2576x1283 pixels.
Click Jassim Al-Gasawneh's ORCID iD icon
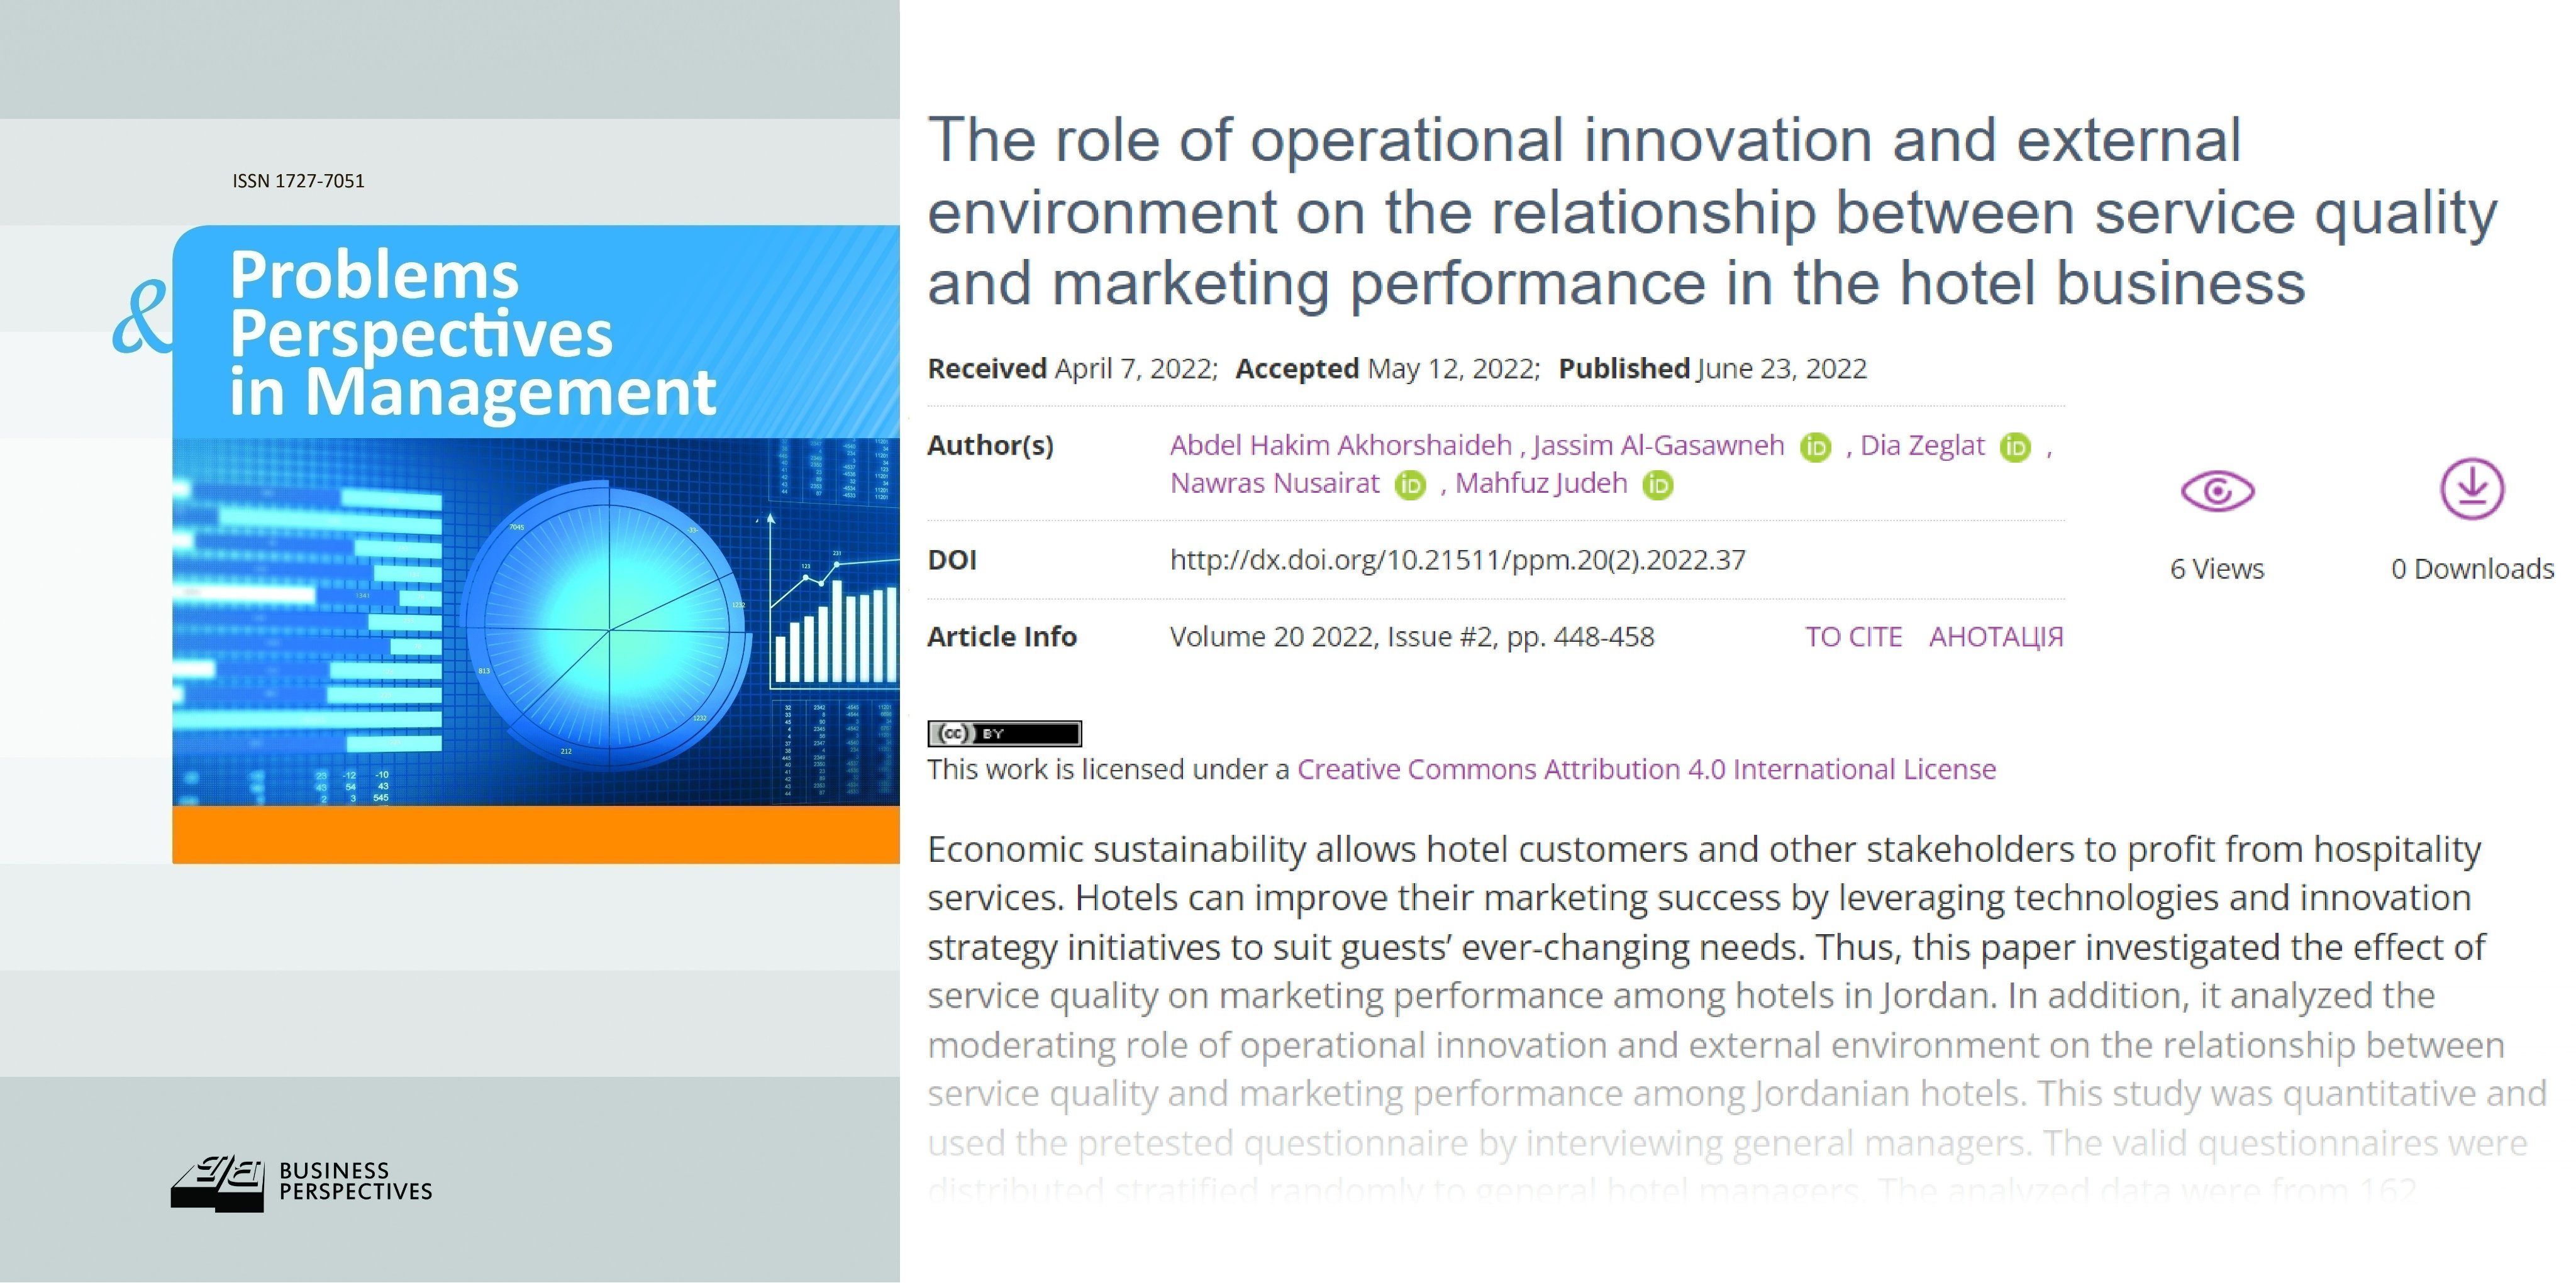tap(1815, 447)
